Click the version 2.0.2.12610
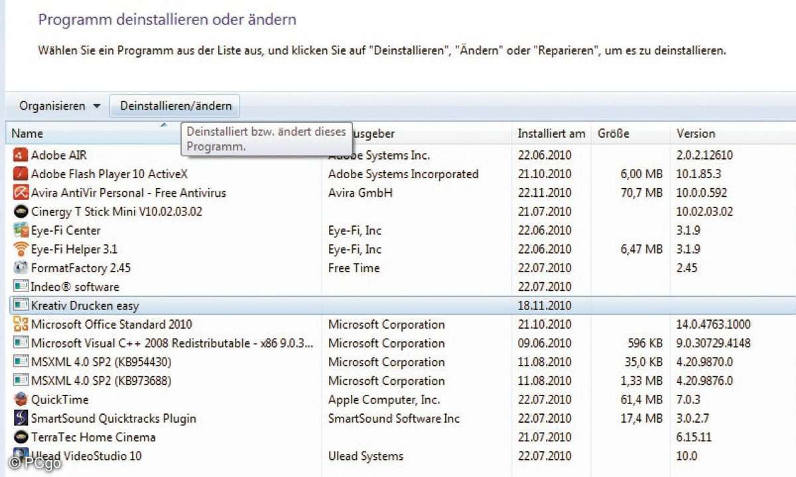The image size is (796, 477). tap(704, 155)
